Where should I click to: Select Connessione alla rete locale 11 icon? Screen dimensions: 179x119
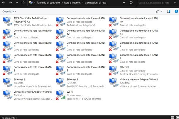pyautogui.click(x=7, y=34)
